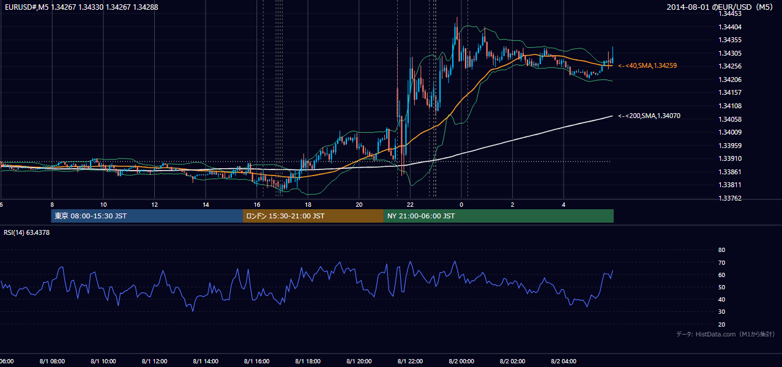Click price level 1.33959 on axis
Screen dimensions: 782x367
(x=730, y=146)
